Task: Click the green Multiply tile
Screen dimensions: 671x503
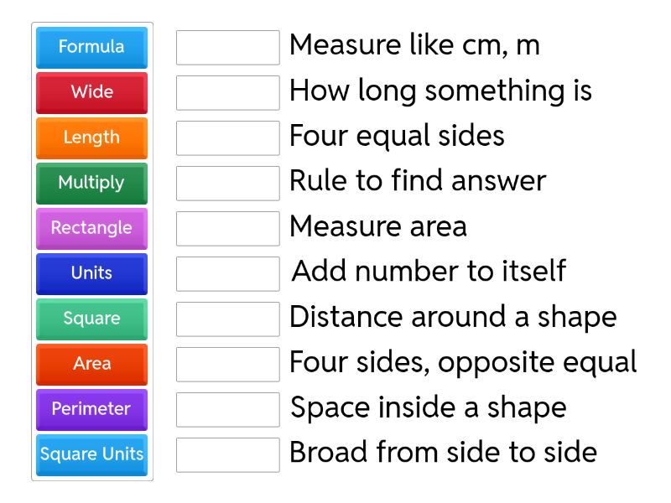Action: pyautogui.click(x=91, y=183)
